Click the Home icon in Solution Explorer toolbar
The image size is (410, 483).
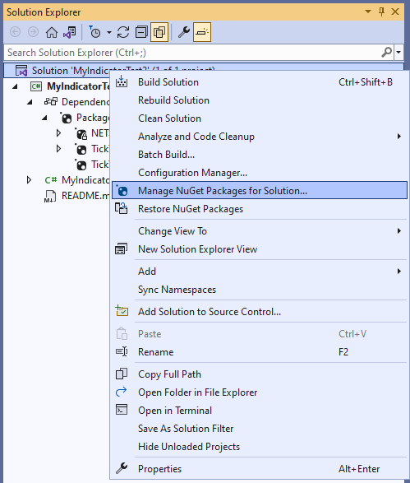pyautogui.click(x=52, y=32)
